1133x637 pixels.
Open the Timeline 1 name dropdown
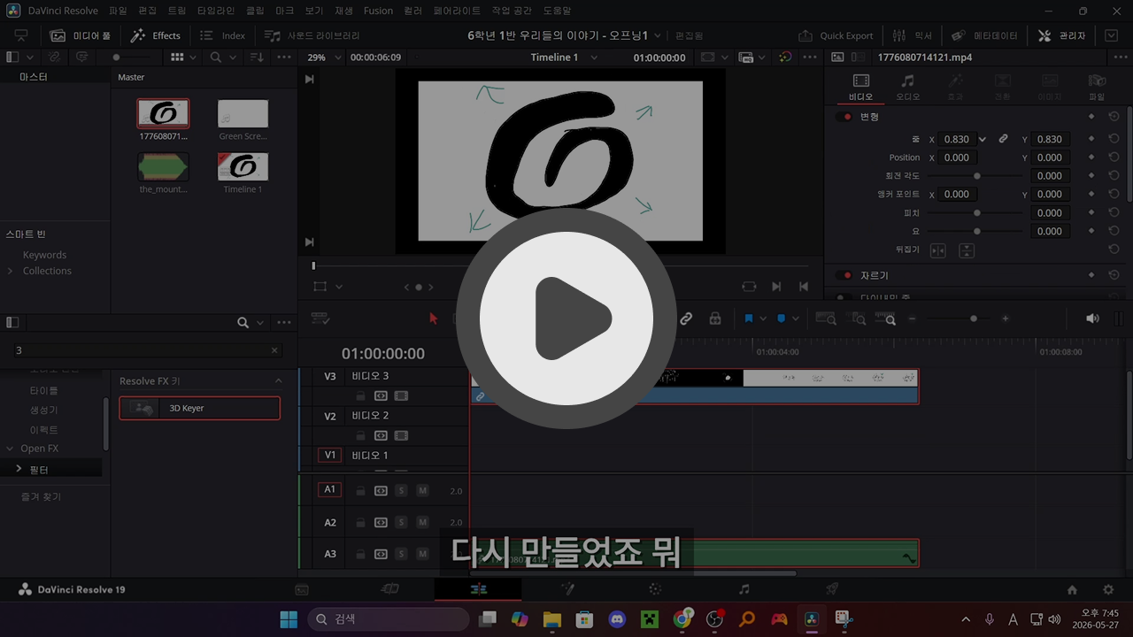point(564,57)
